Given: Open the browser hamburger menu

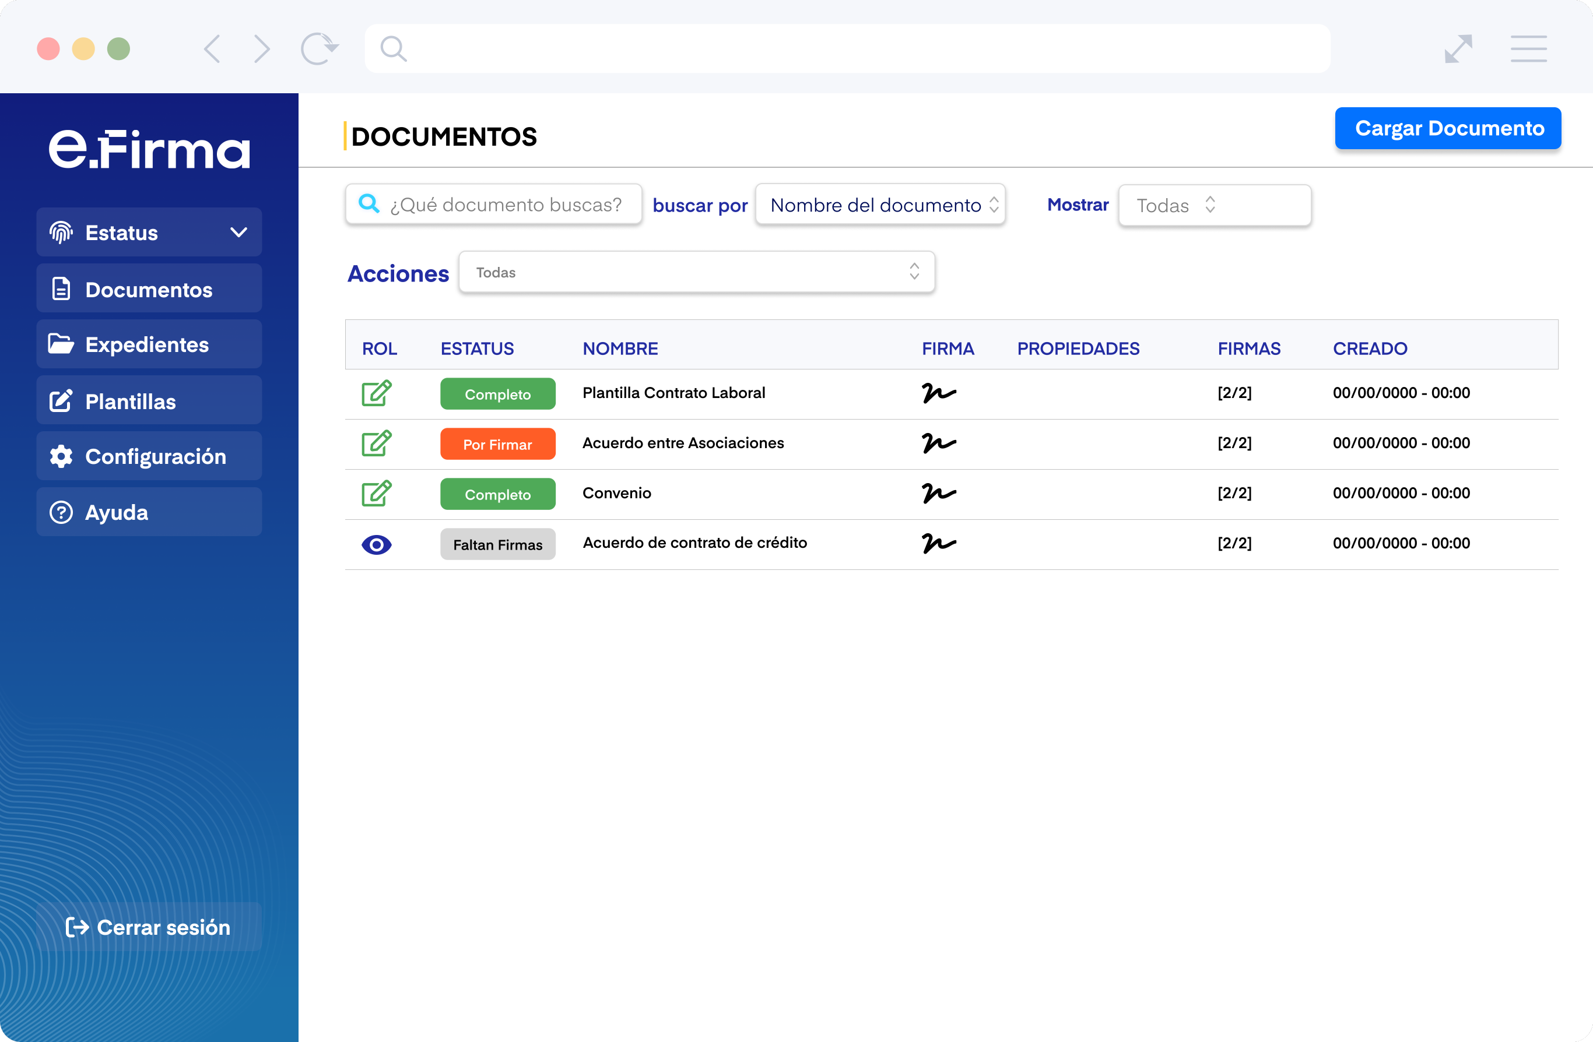Looking at the screenshot, I should point(1529,49).
